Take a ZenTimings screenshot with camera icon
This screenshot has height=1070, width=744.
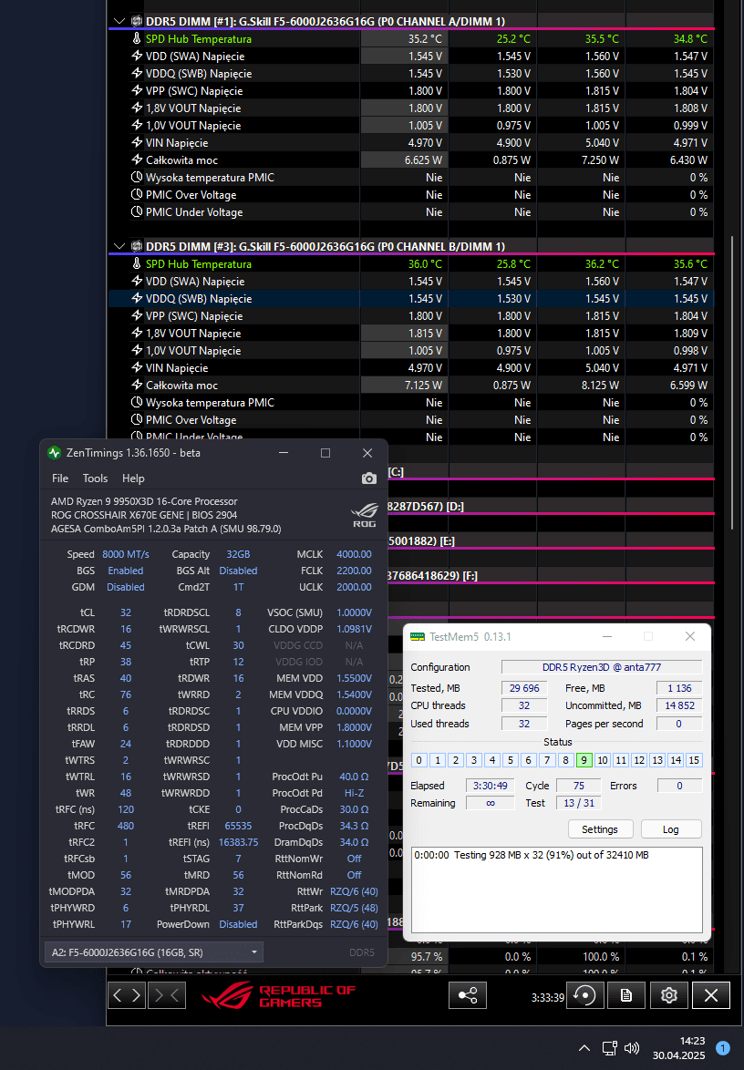368,478
